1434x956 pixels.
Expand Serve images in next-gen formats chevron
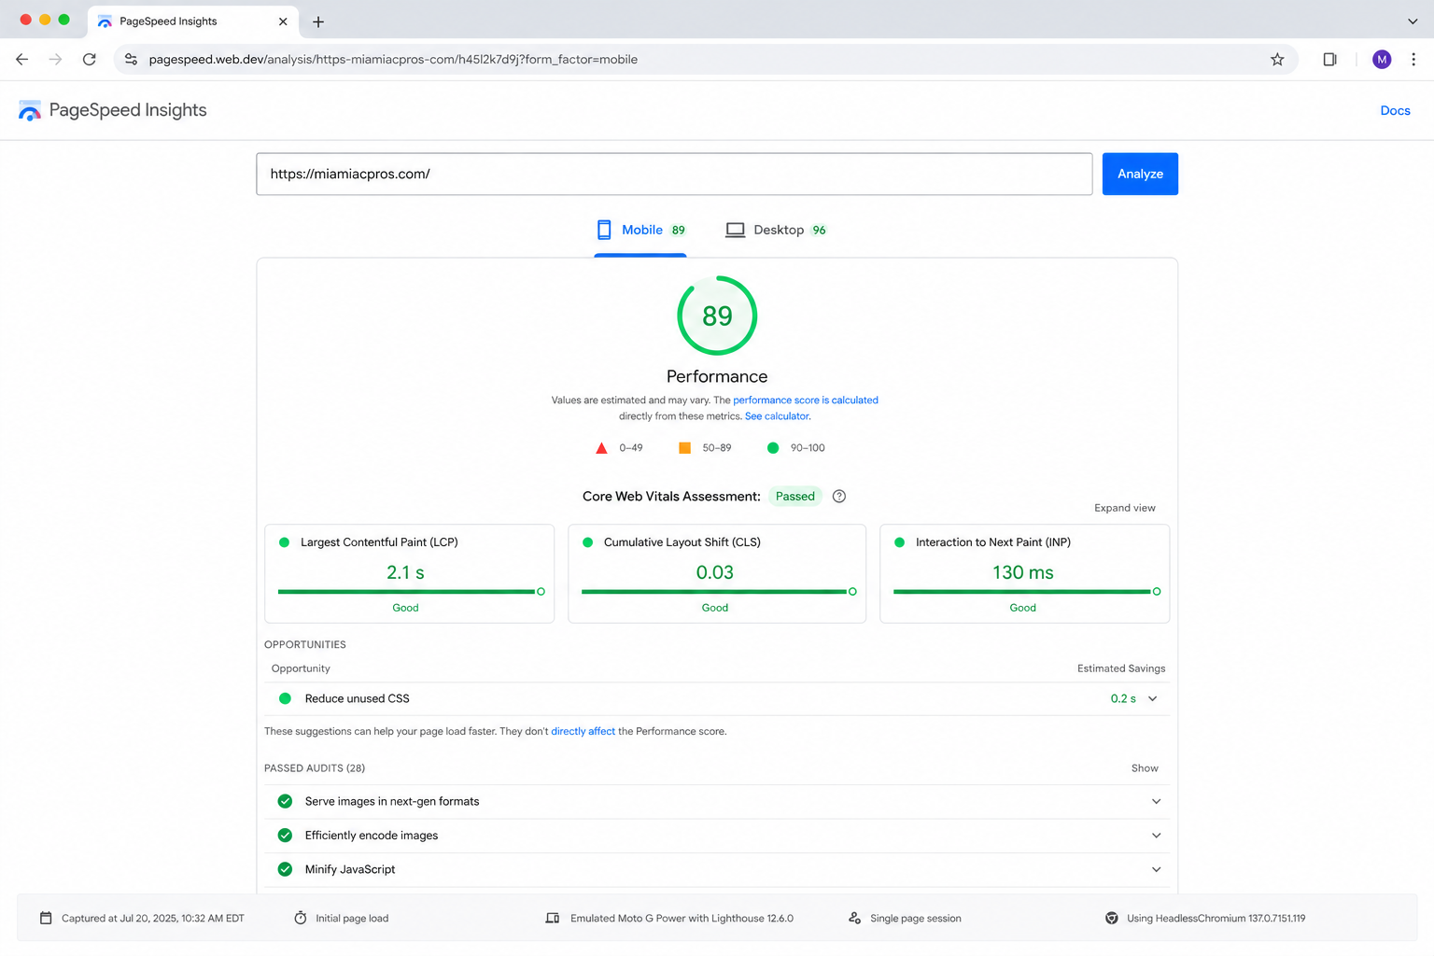(x=1156, y=801)
